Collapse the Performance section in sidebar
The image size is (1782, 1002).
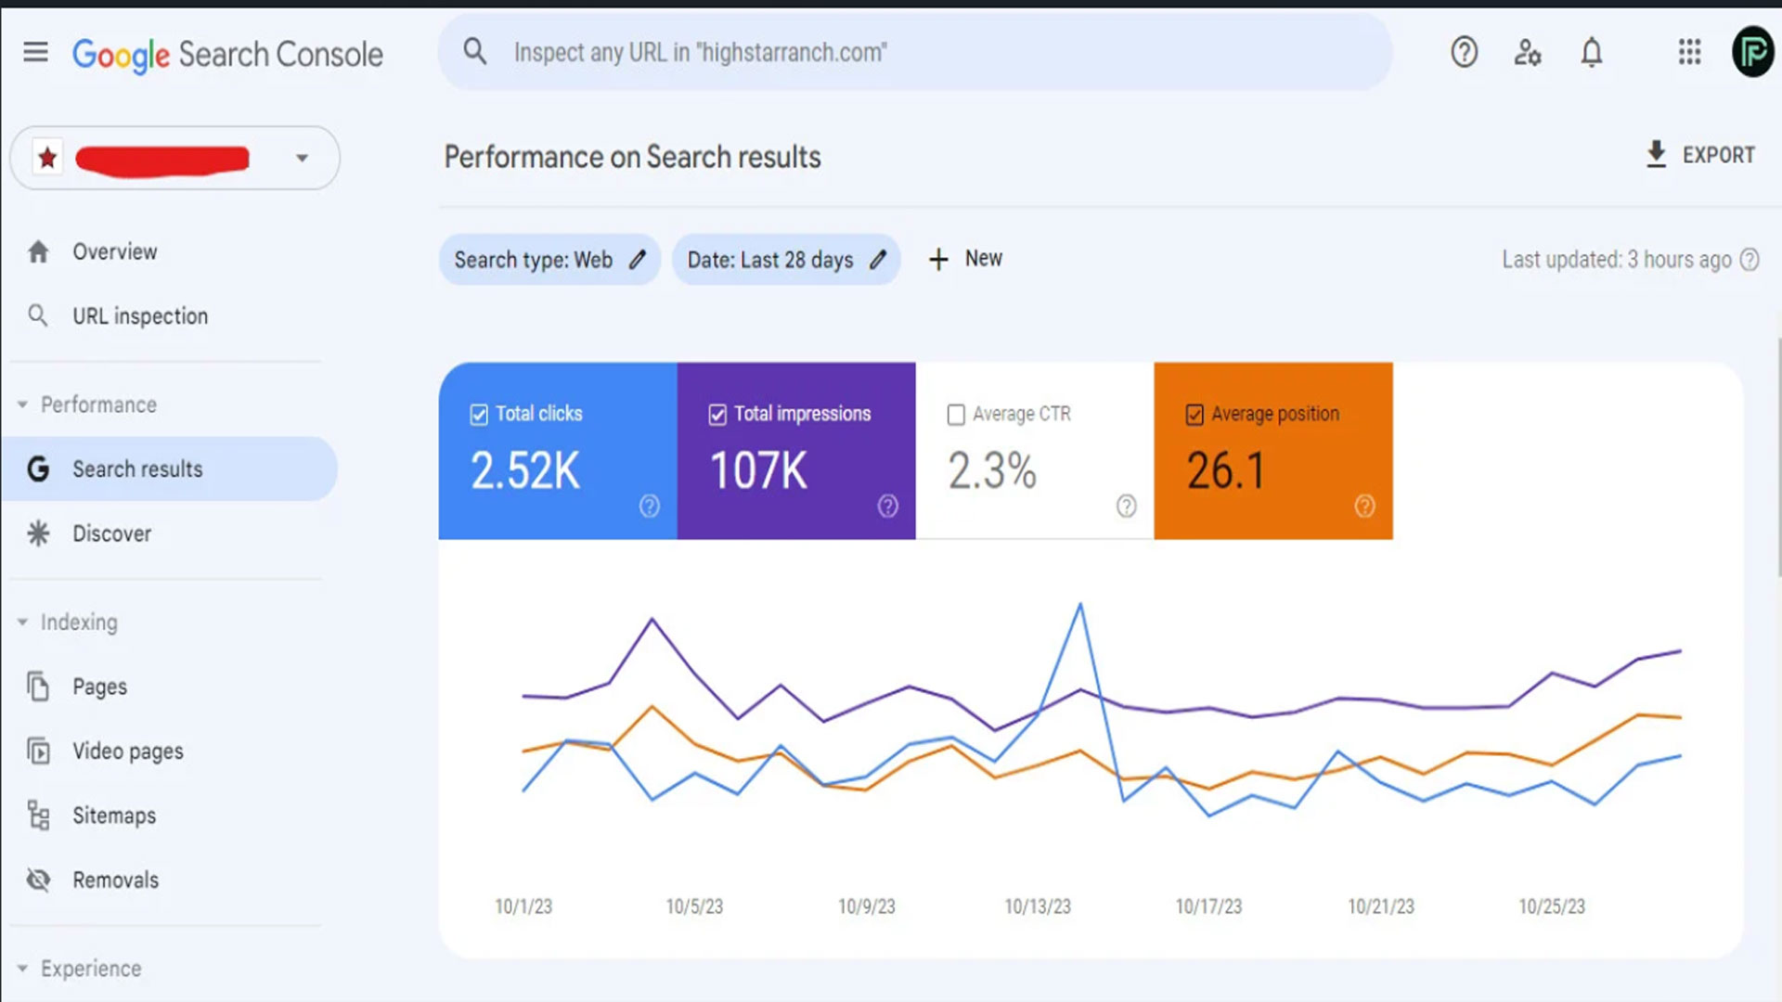22,405
